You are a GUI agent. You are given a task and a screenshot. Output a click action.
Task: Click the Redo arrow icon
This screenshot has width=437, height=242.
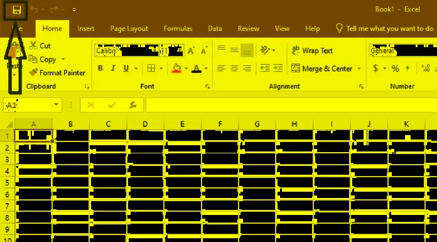click(x=54, y=10)
